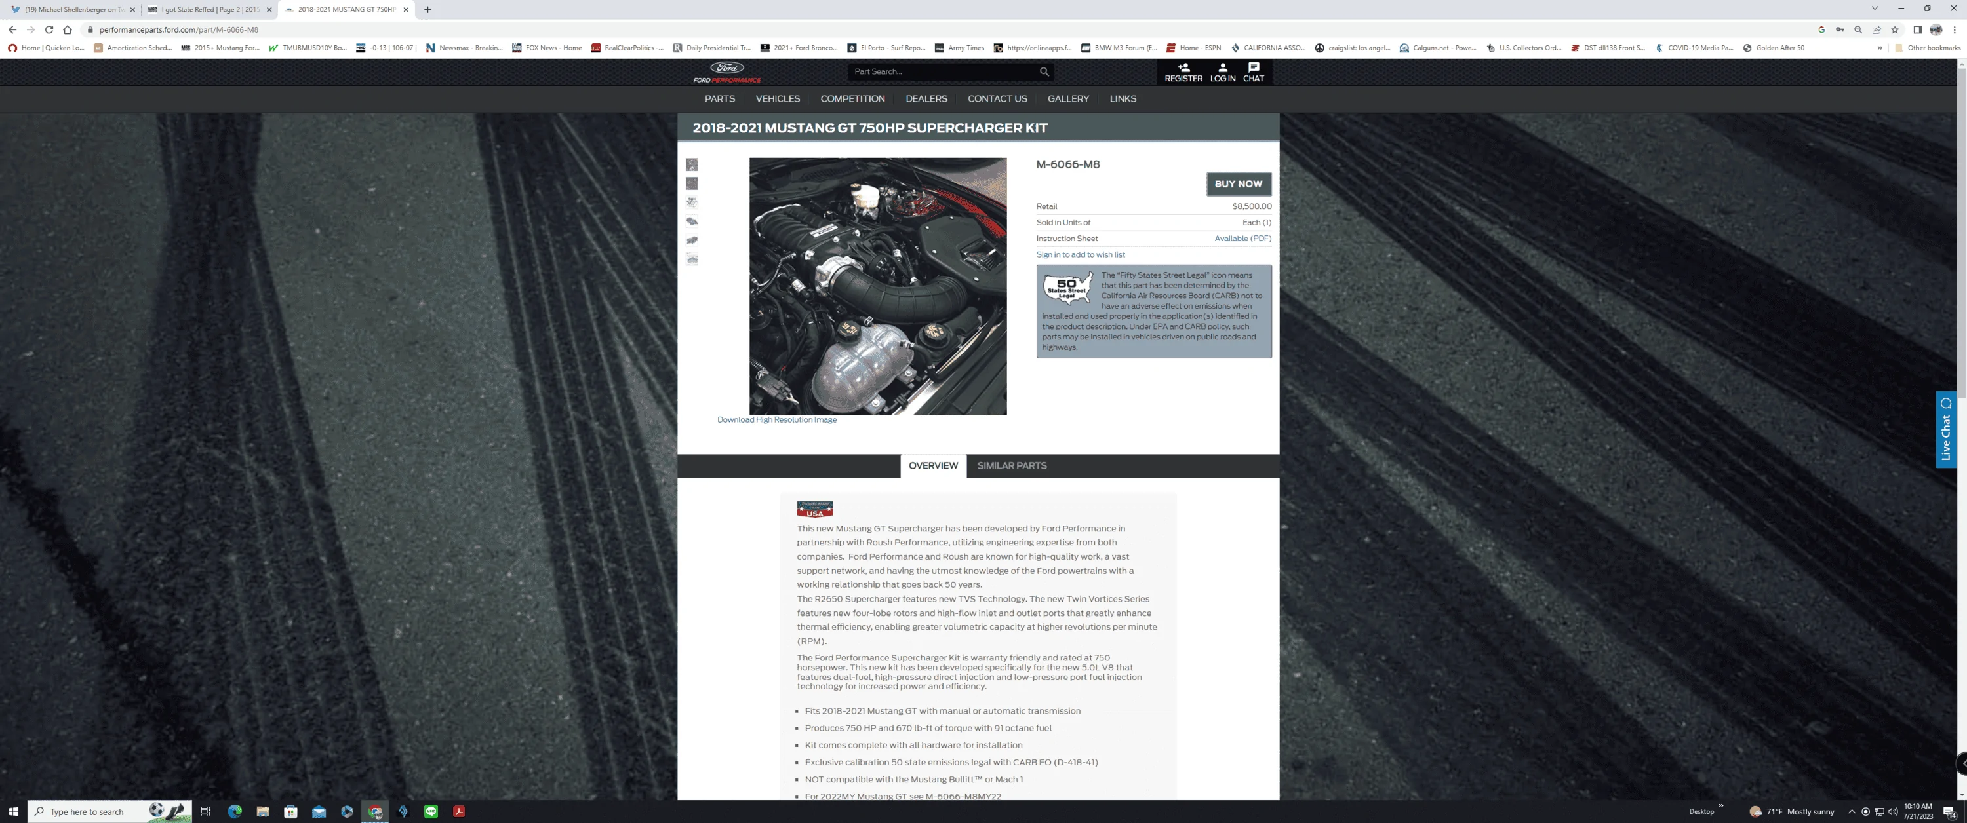1967x823 pixels.
Task: Toggle Chrome's side panel icon
Action: pyautogui.click(x=1917, y=29)
